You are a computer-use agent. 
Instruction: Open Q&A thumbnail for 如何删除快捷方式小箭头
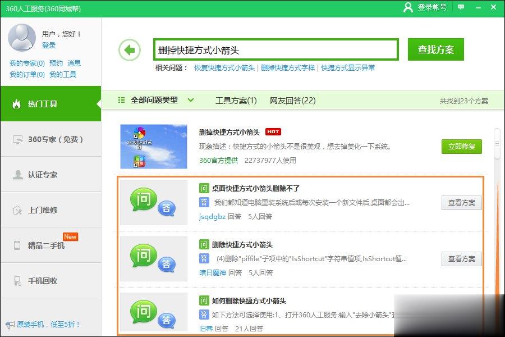coord(154,312)
